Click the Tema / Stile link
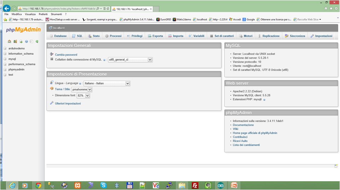This screenshot has width=340, height=190. tap(63, 89)
